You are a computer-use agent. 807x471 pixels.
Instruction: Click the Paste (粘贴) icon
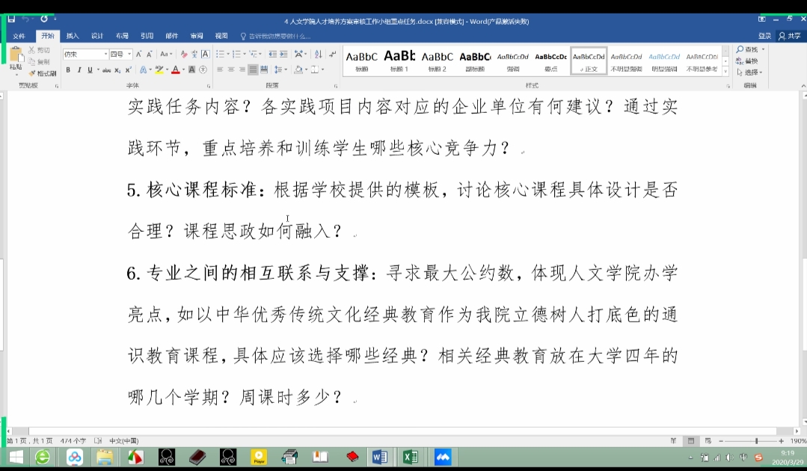[15, 58]
